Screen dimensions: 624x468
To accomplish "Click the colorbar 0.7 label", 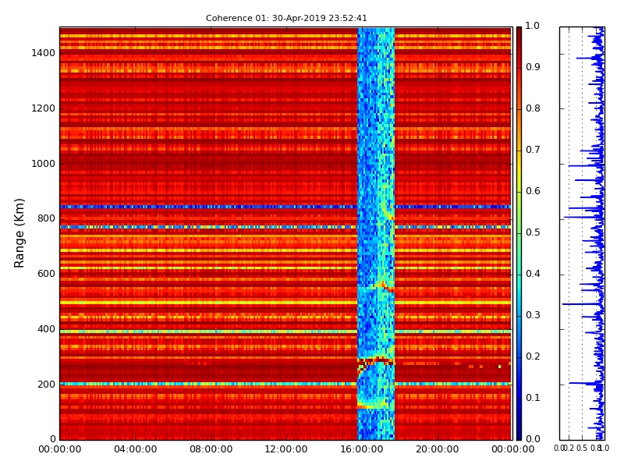I will (533, 150).
